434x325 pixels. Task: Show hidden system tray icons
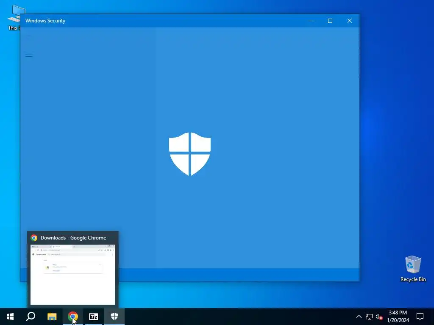[359, 317]
